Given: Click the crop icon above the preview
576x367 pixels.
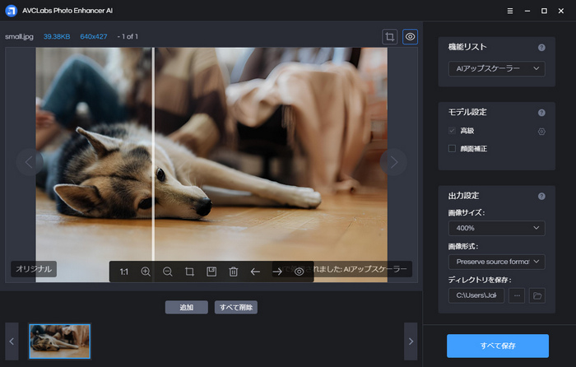Looking at the screenshot, I should [390, 37].
